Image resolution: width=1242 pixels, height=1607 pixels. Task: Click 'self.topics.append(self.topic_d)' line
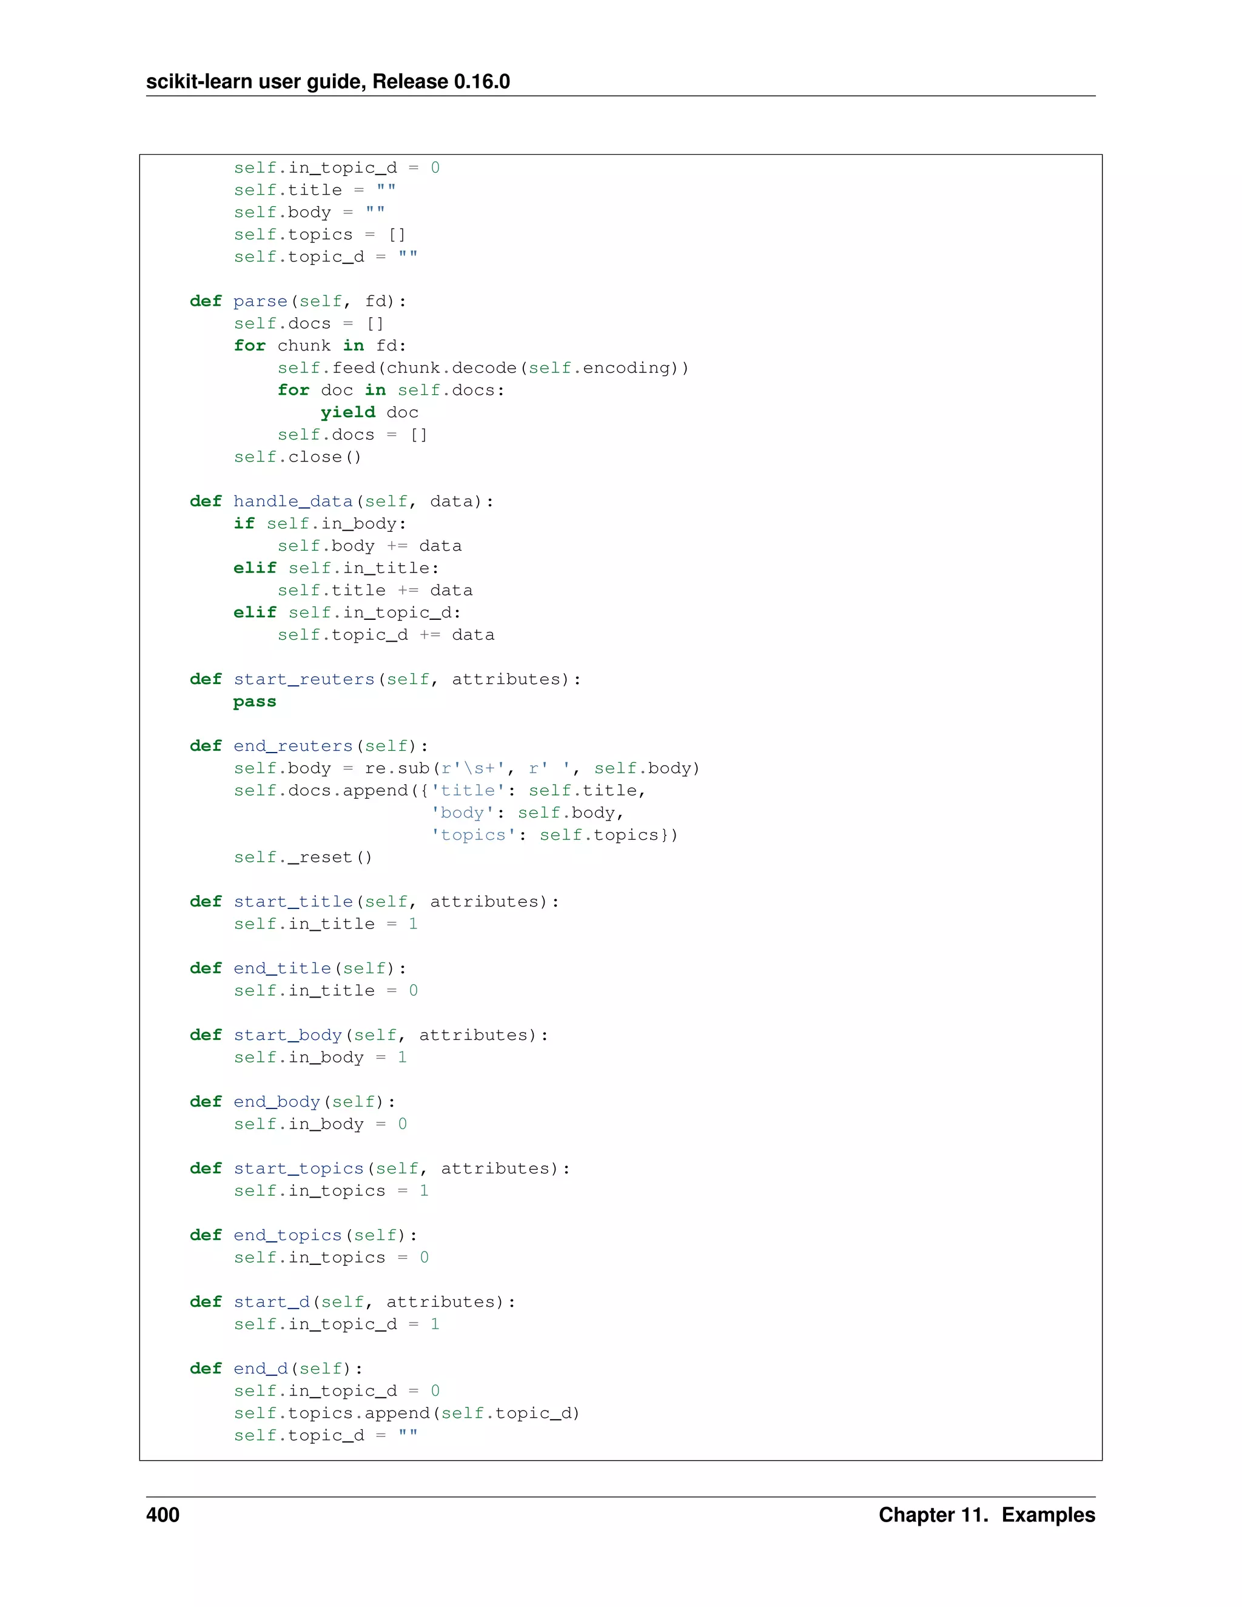(x=407, y=1414)
